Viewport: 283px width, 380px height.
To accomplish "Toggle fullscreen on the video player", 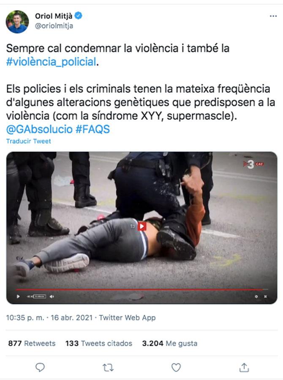I will tap(265, 296).
